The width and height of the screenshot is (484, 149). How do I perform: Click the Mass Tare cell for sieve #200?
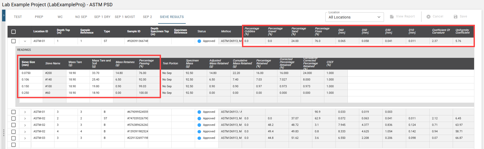coord(78,73)
